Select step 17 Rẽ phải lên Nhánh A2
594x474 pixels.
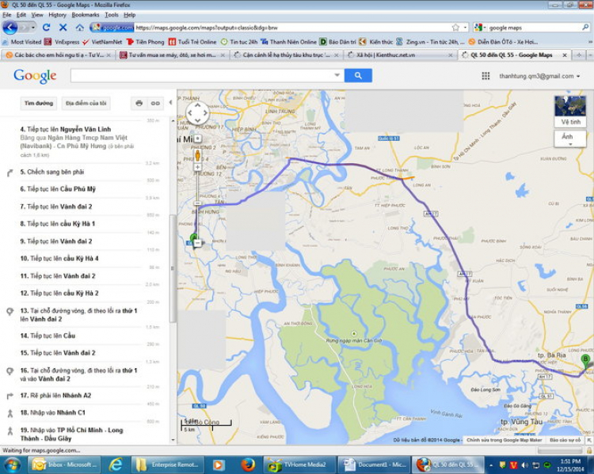tap(55, 395)
